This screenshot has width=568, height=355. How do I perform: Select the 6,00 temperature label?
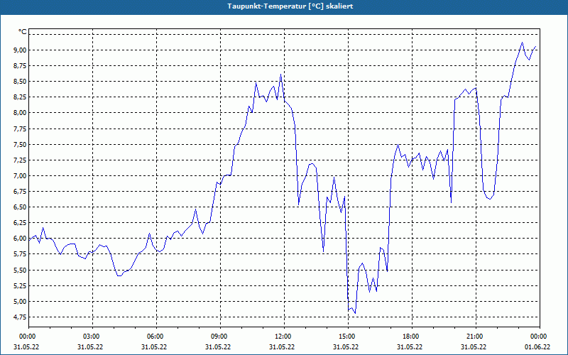tap(21, 239)
